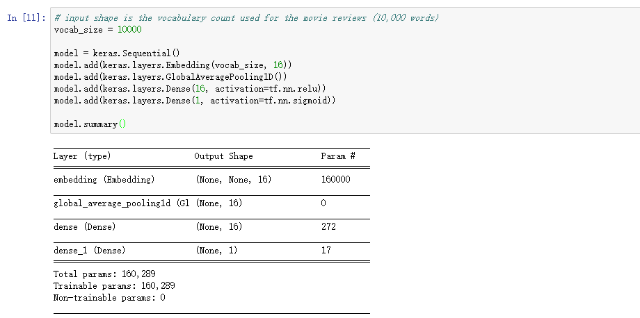This screenshot has height=318, width=640.
Task: Click the dense (Dense) row name
Action: [84, 227]
